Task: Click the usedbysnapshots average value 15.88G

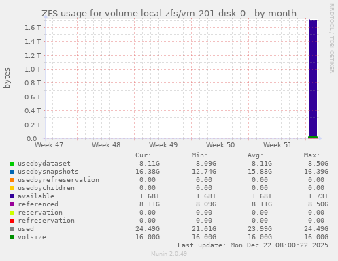Action: tap(260, 172)
